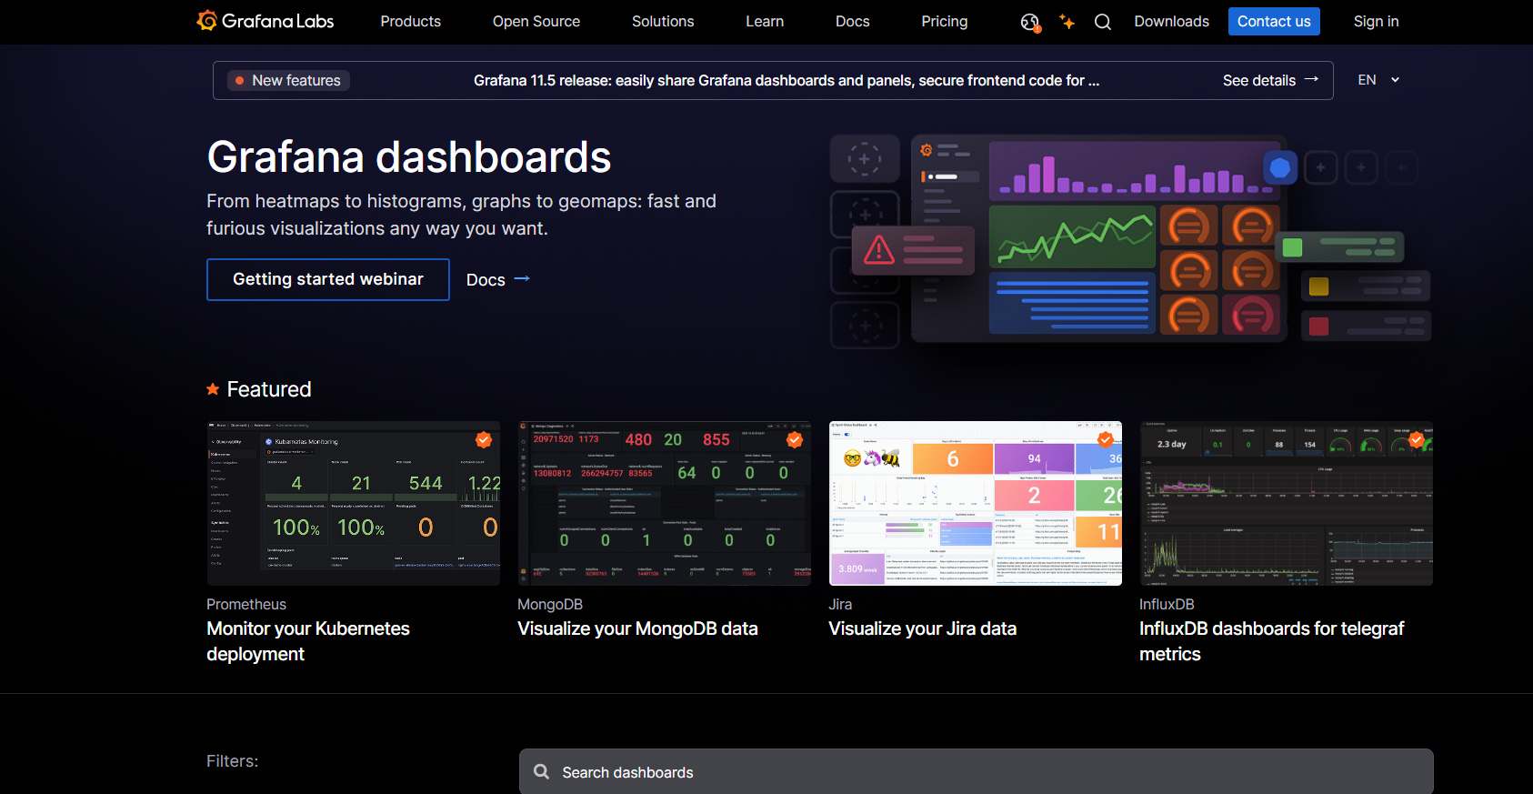Click the MongoDB data source label
1533x794 pixels.
[x=550, y=605]
